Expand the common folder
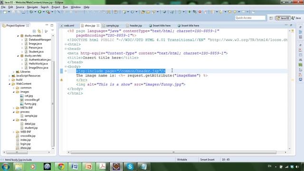The width and height of the screenshot is (304, 171). 14,88
